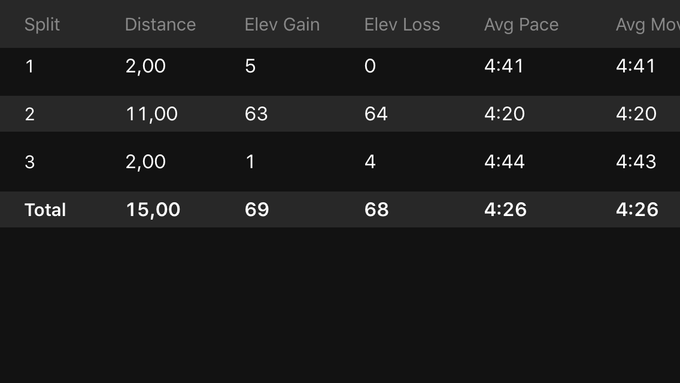680x383 pixels.
Task: Click the Total row label
Action: click(45, 210)
